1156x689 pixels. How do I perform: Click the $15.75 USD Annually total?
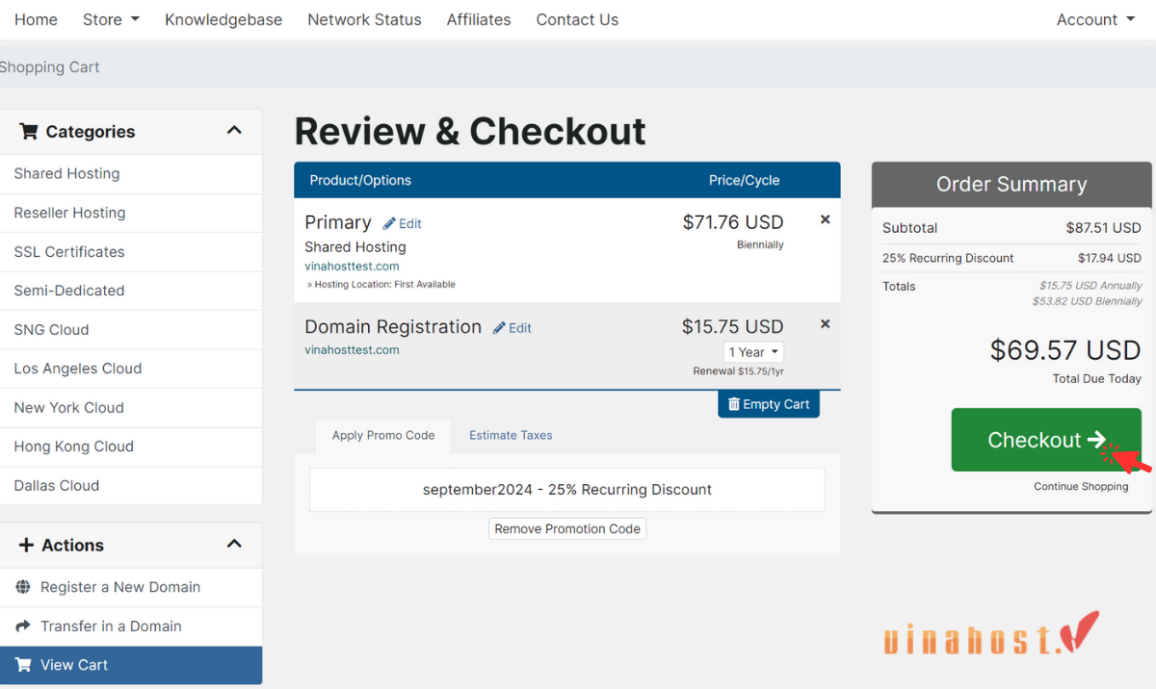pos(1090,286)
